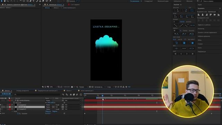Toggle region of interest in viewer

point(90,87)
